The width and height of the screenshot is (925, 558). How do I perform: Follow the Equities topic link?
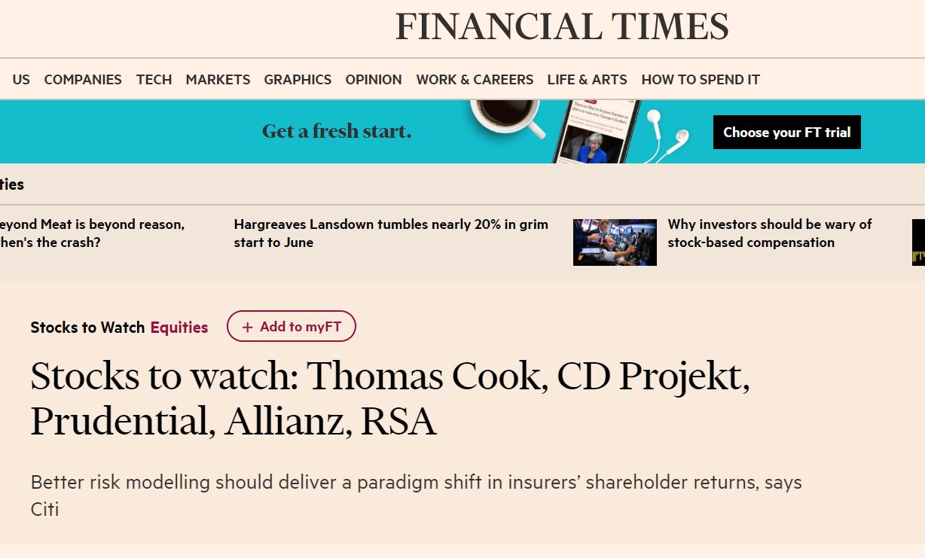(179, 328)
